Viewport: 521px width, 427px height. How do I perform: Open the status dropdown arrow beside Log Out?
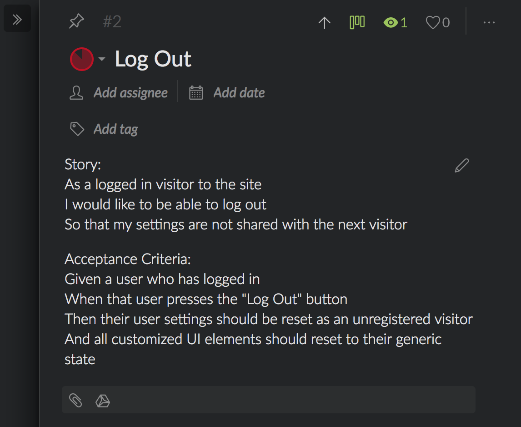(102, 59)
